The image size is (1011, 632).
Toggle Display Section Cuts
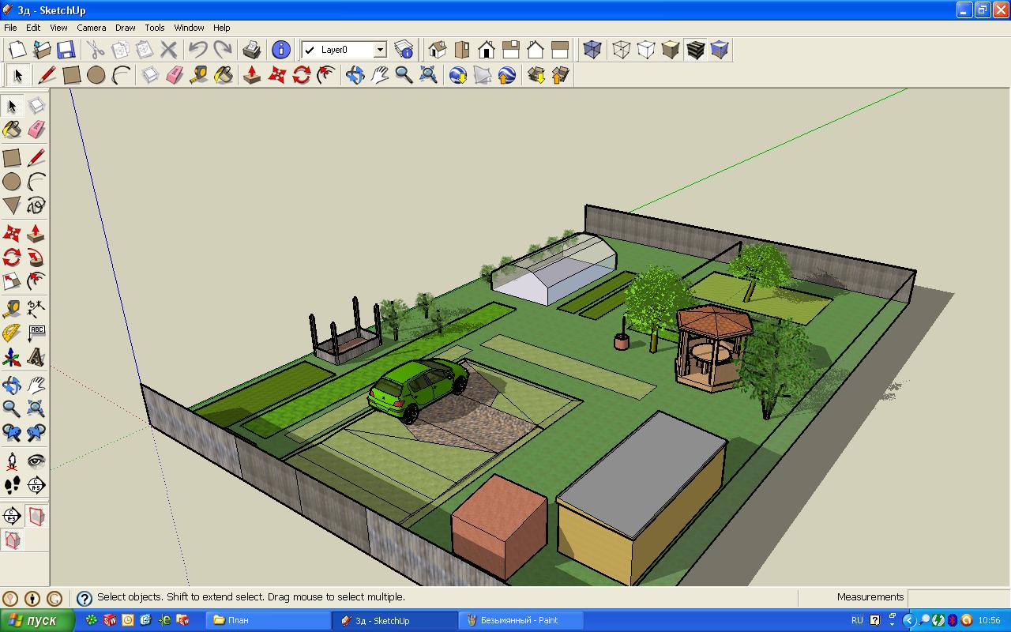(x=12, y=540)
